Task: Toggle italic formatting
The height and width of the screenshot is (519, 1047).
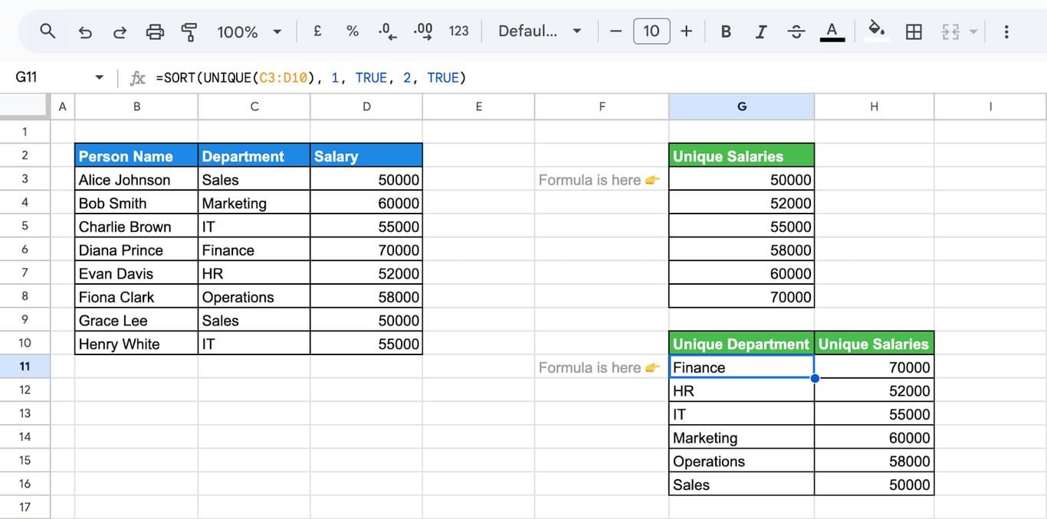Action: pos(761,31)
